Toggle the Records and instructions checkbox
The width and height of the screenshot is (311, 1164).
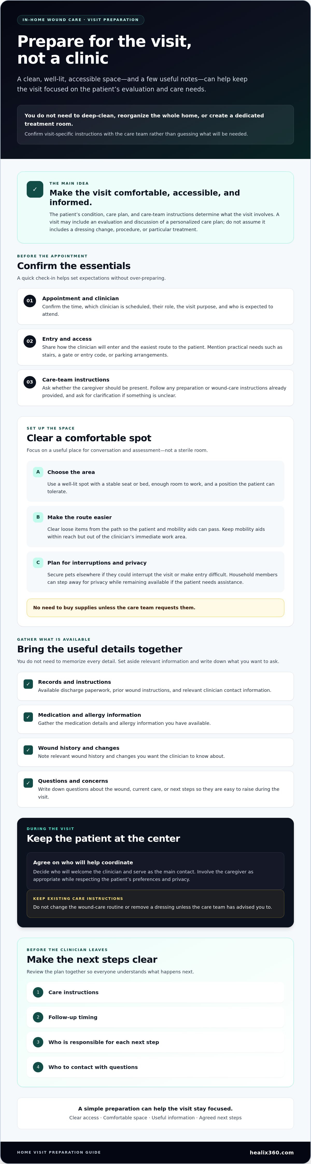28,684
